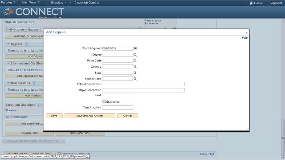Click Add Job Code button
This screenshot has width=285, height=160.
tap(29, 133)
